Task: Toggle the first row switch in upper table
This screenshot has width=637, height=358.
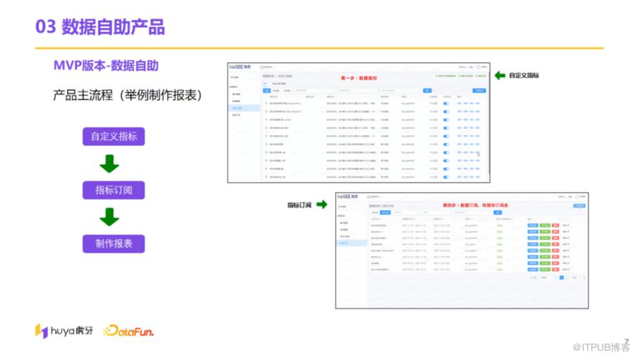Action: [447, 104]
